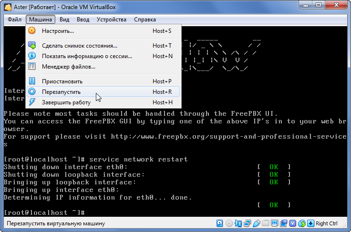Click the shared folders status icon
Viewport: 351px width, 232px height.
coord(266,223)
